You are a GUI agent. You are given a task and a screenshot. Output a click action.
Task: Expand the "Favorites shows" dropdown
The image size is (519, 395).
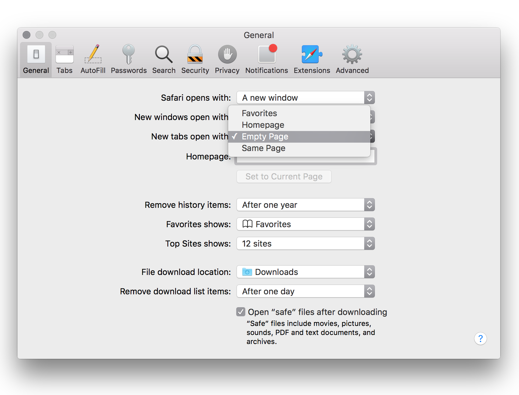point(306,224)
